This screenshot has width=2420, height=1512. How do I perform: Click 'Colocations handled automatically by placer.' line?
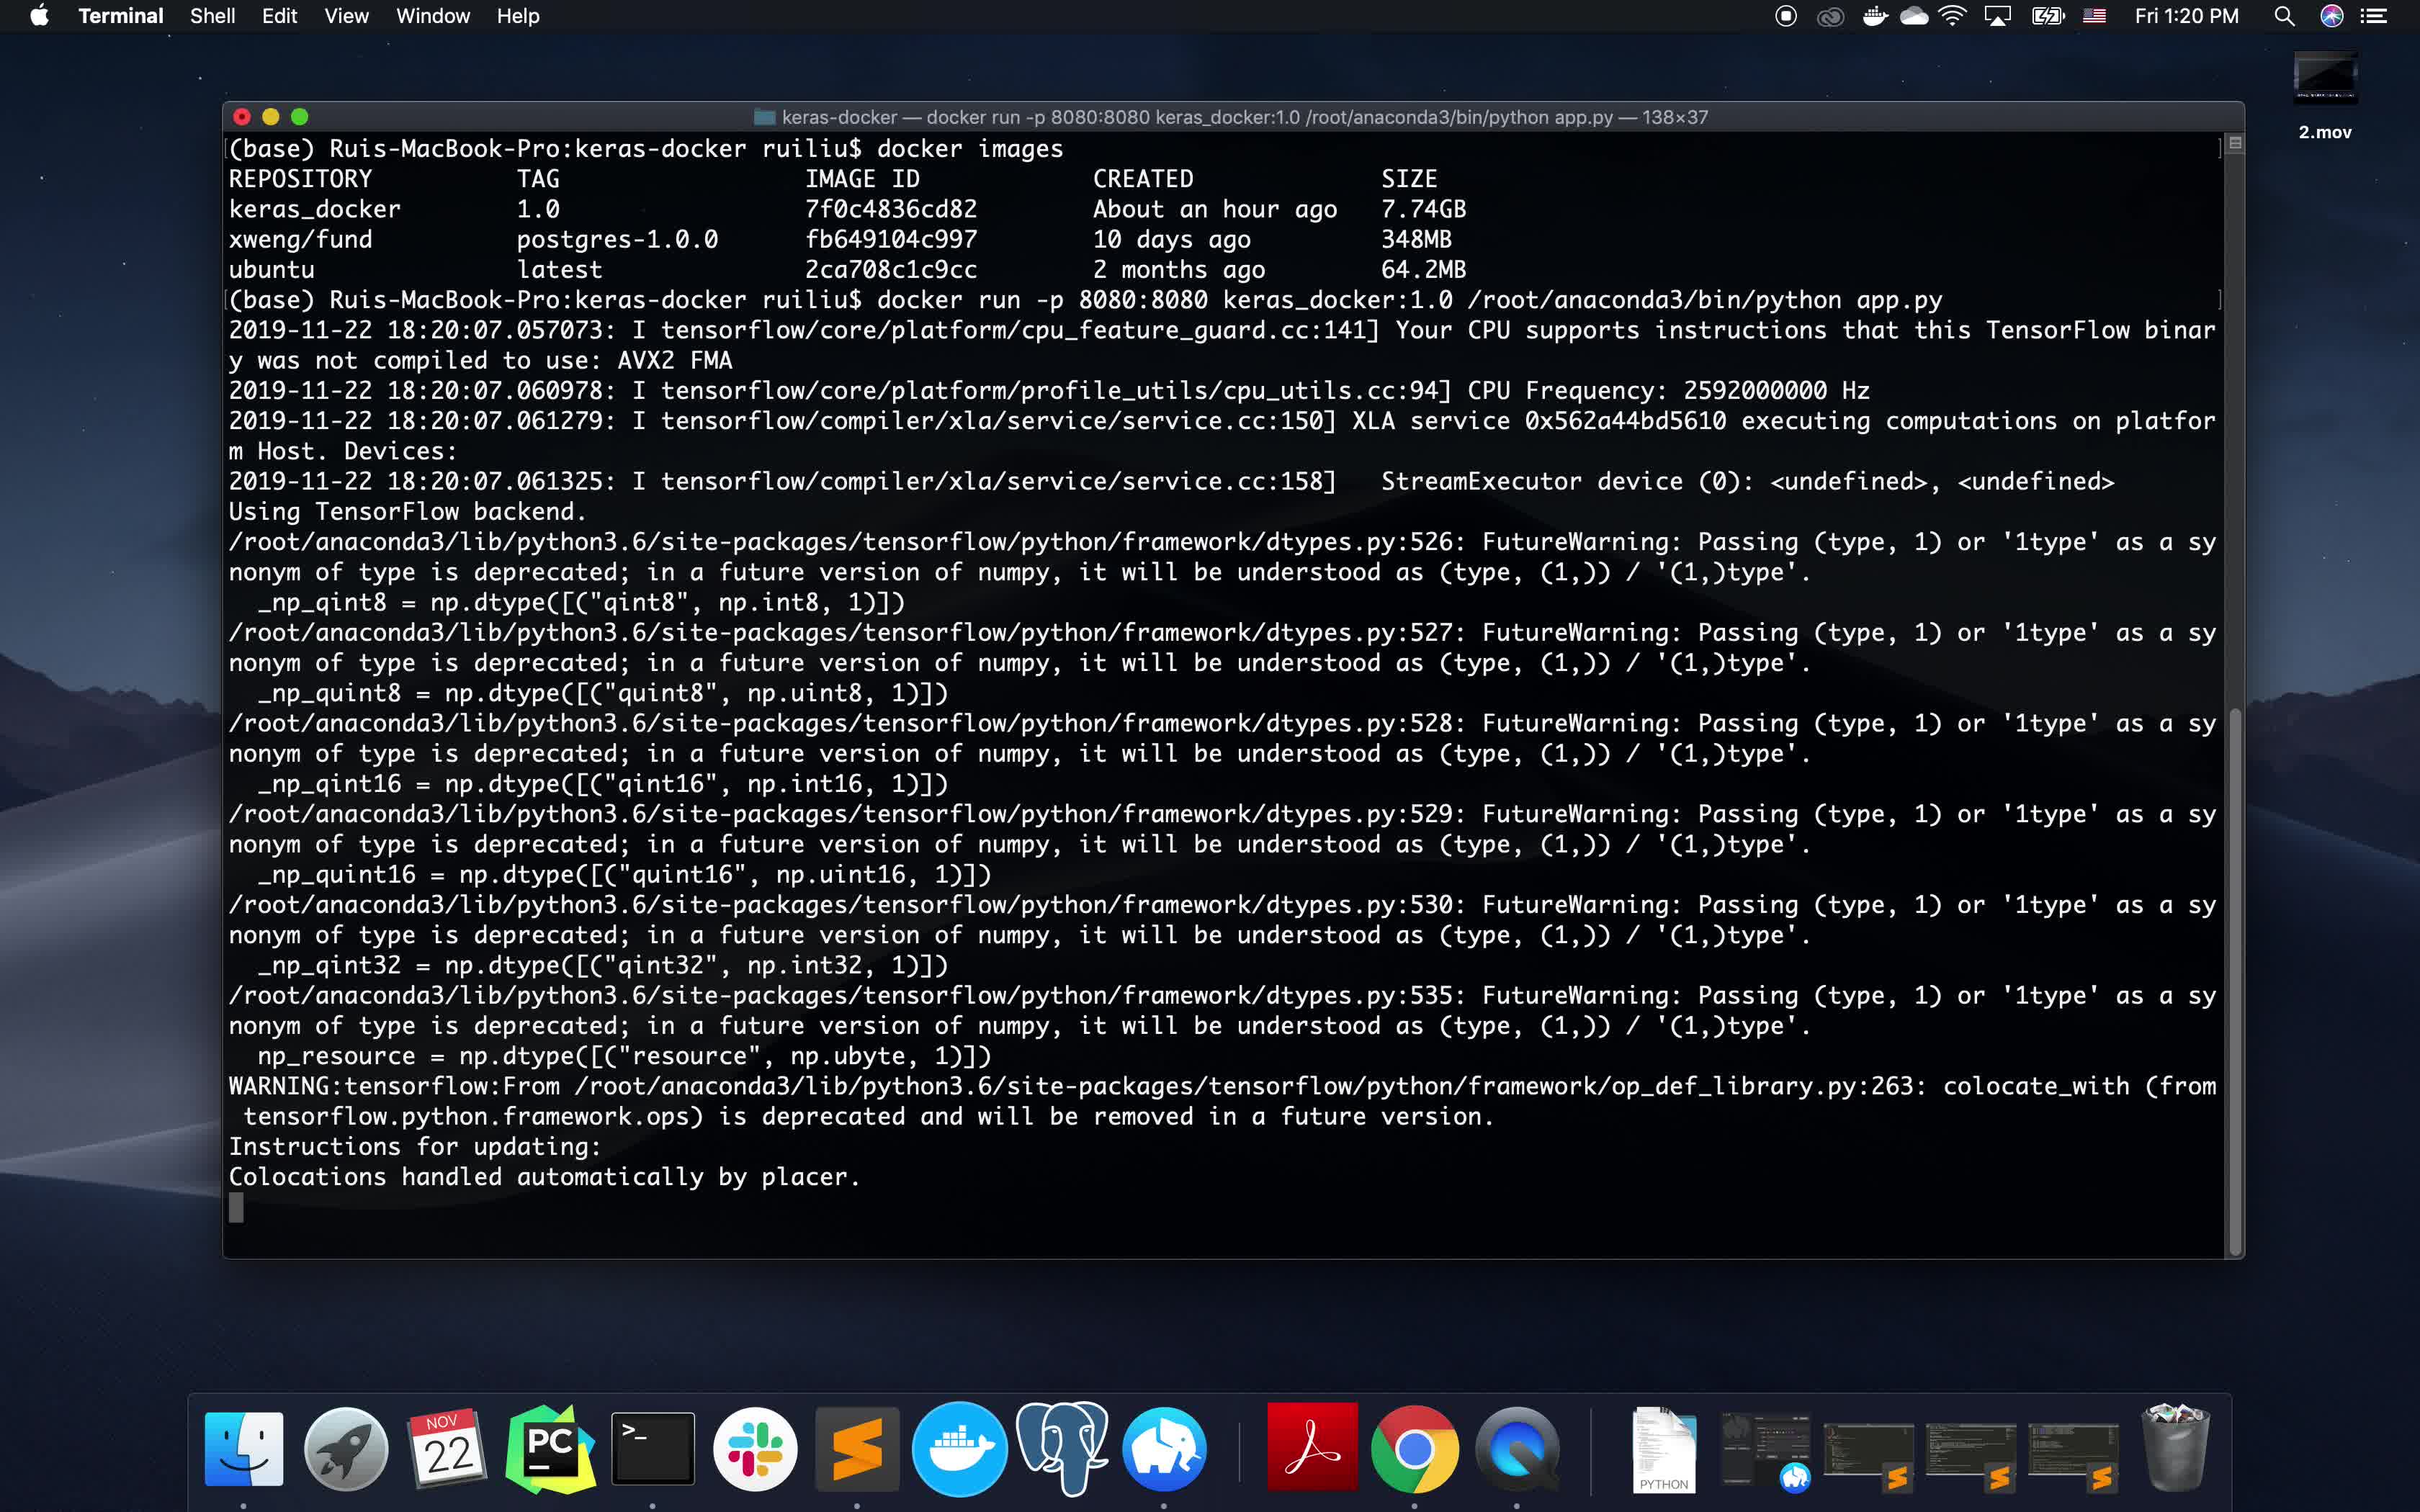pos(544,1177)
